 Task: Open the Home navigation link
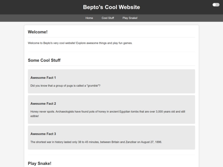tap(89, 18)
